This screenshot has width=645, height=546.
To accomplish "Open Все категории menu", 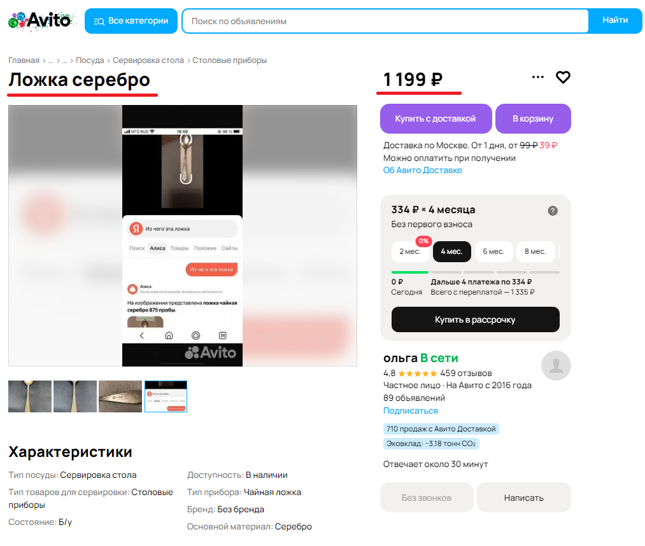I will click(131, 21).
